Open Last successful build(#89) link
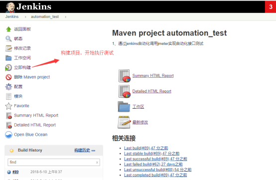This screenshot has width=276, height=180. click(x=155, y=159)
